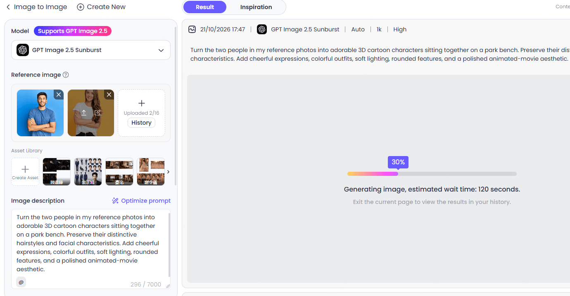The image size is (570, 296).
Task: Click the generation progress bar
Action: [x=432, y=174]
